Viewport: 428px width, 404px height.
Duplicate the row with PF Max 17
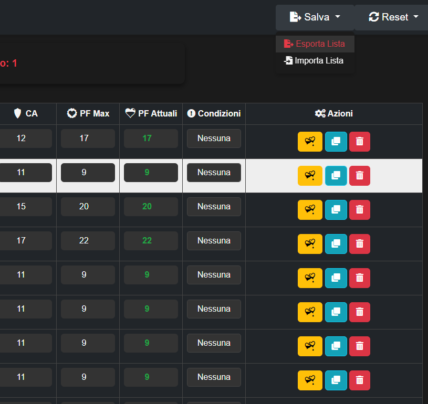point(336,142)
